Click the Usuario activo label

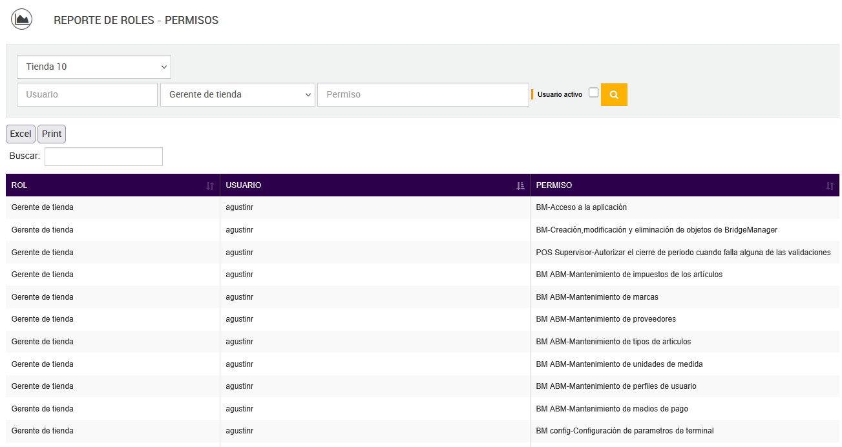560,94
